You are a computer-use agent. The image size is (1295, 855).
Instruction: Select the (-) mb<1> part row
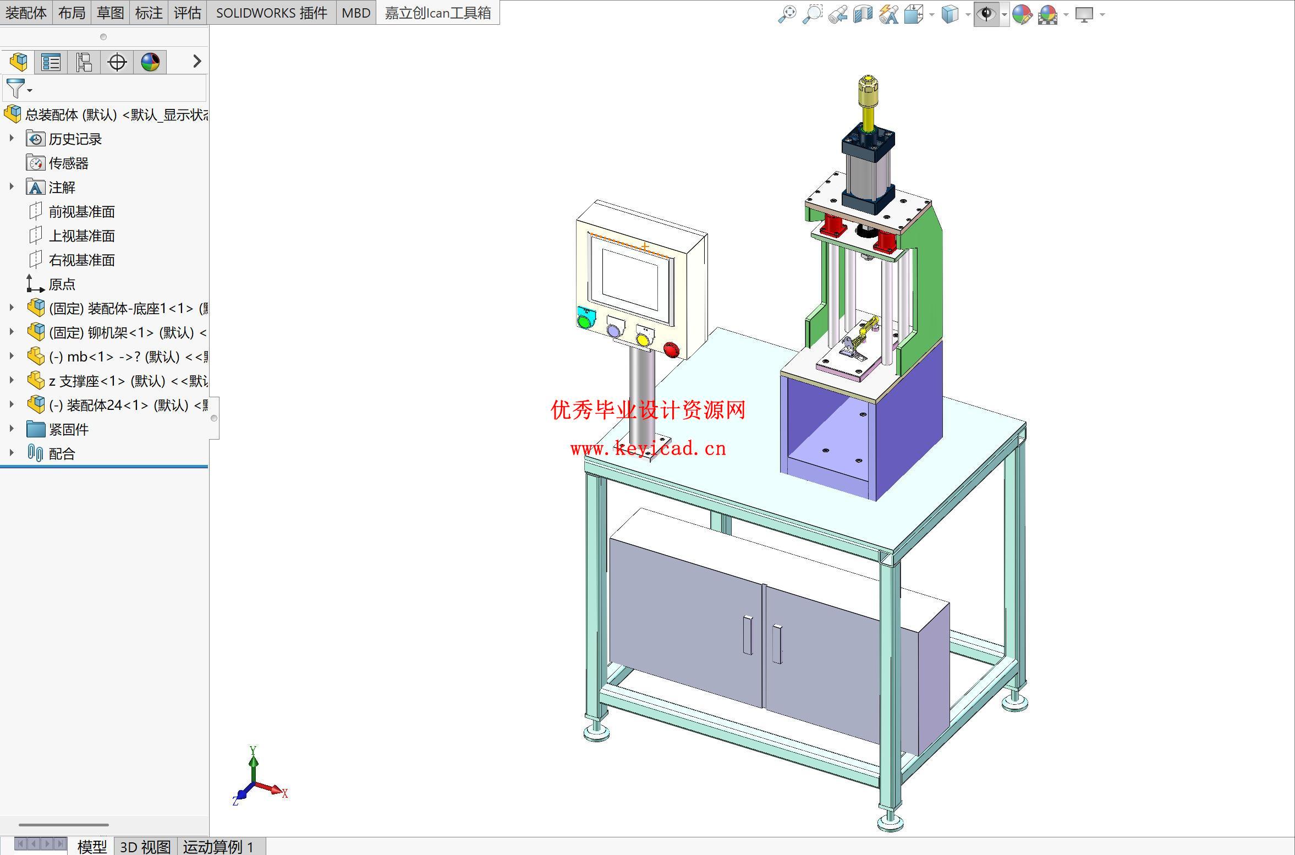click(117, 357)
